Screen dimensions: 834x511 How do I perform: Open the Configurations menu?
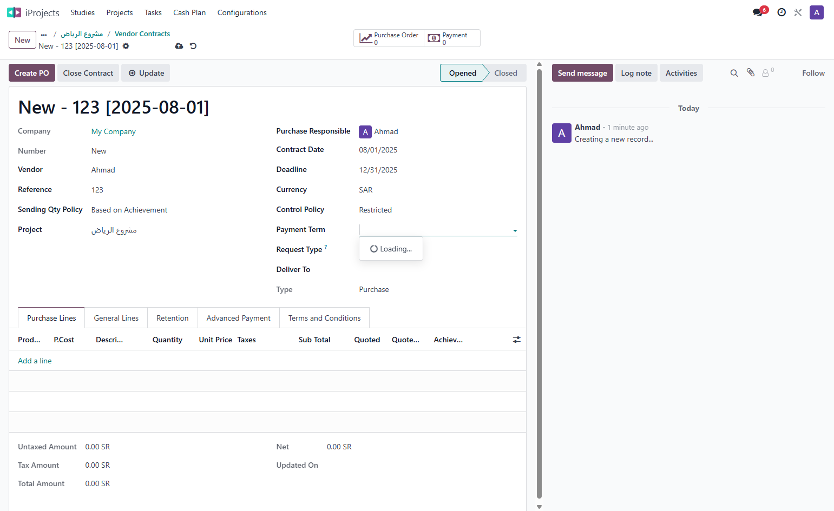pyautogui.click(x=242, y=12)
